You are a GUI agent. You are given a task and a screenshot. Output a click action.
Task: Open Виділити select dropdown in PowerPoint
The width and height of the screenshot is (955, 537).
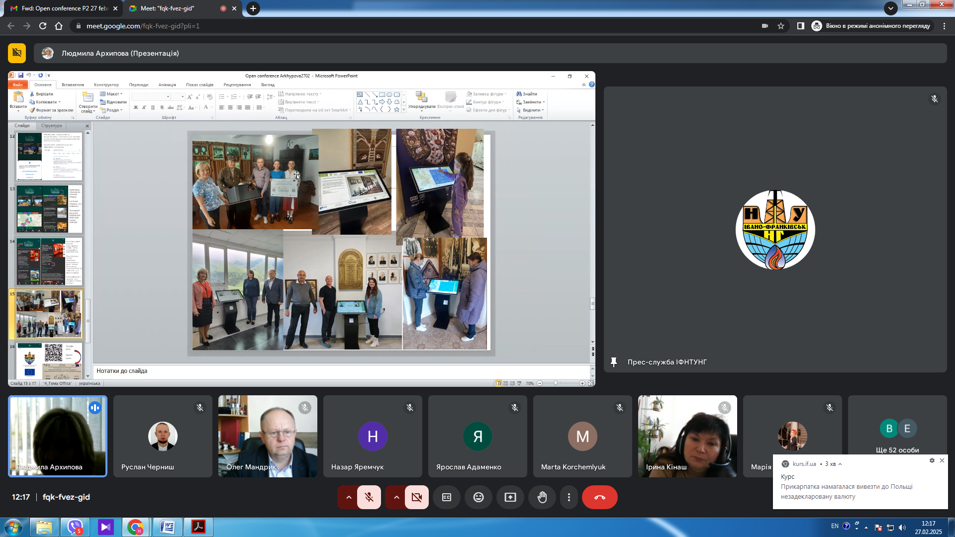point(530,110)
